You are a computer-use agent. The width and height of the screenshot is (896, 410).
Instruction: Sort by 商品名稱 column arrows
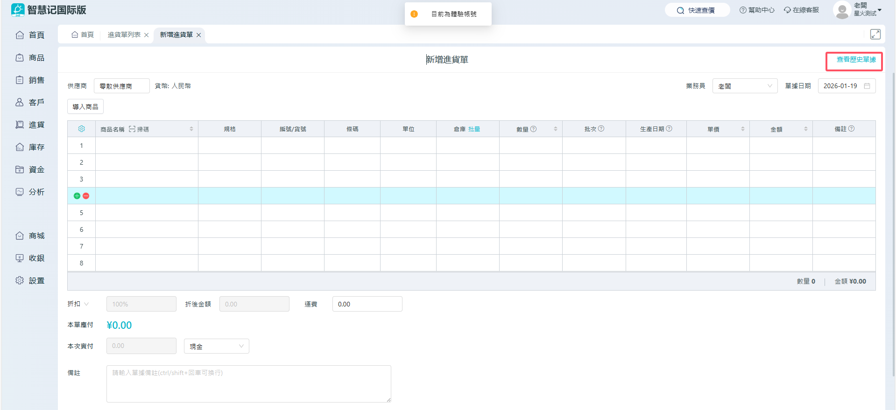click(191, 129)
